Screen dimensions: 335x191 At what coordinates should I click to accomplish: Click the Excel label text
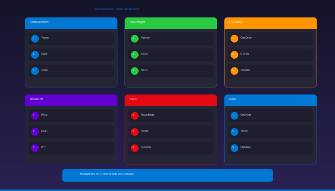click(44, 131)
